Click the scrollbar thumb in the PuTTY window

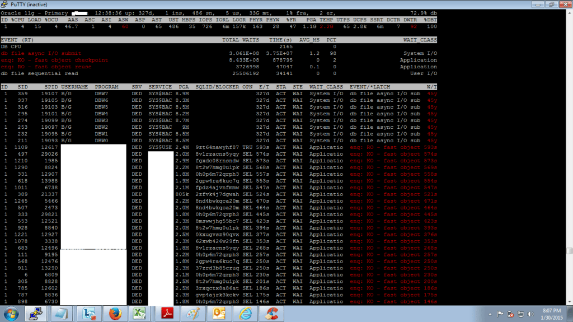click(569, 251)
